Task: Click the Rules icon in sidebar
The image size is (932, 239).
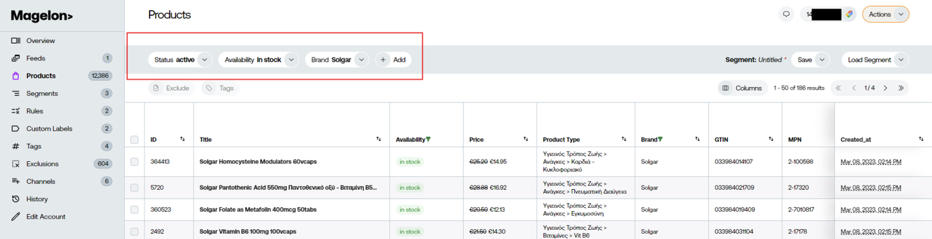Action: (x=16, y=111)
